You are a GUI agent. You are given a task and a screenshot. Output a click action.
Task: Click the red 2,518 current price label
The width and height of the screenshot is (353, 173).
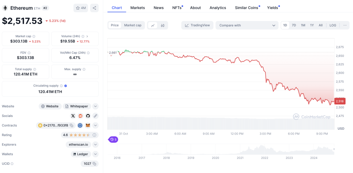tap(340, 101)
